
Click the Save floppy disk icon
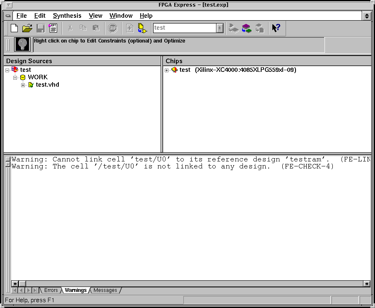point(41,28)
